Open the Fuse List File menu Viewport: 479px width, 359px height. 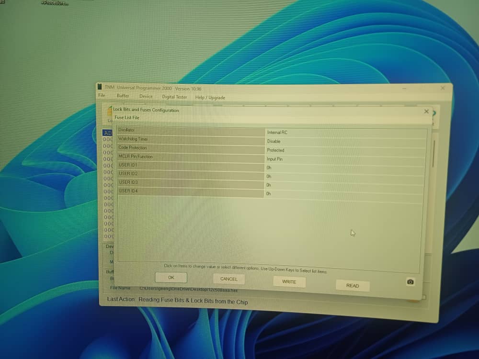pos(127,118)
